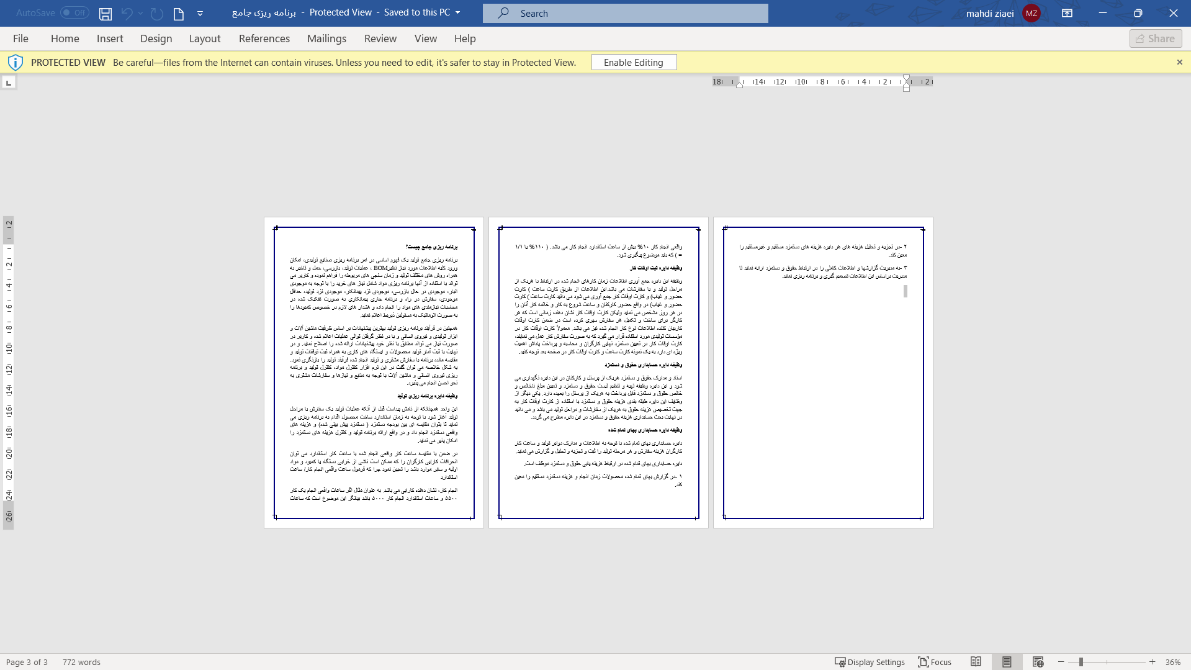Click the Protected View shield icon
The width and height of the screenshot is (1191, 670).
pos(16,62)
